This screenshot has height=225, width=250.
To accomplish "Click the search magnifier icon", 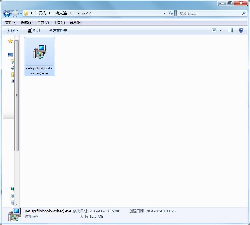I will tap(244, 13).
